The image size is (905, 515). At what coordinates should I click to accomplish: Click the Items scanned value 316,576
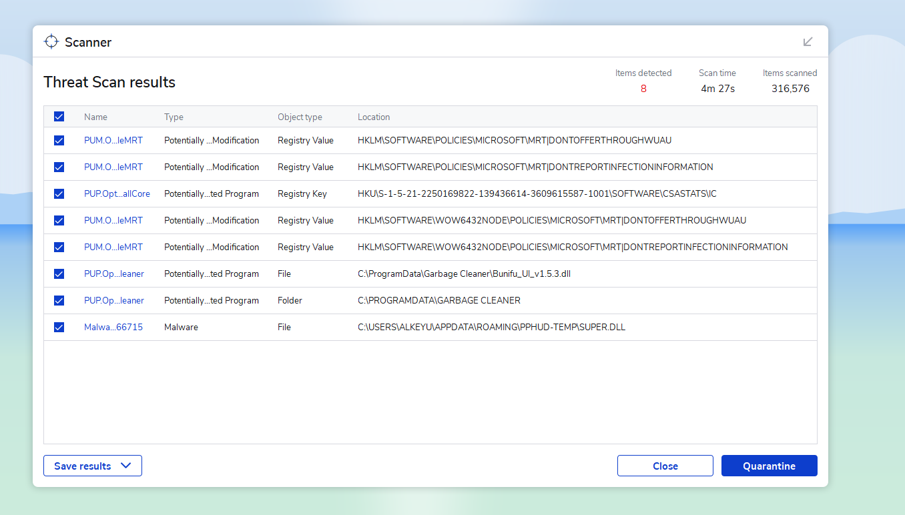790,89
